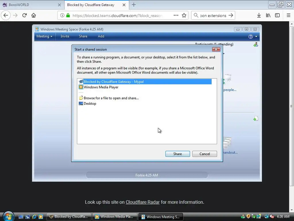Viewport: 294px width, 221px height.
Task: Expand the help dropdown arrow
Action: click(256, 37)
